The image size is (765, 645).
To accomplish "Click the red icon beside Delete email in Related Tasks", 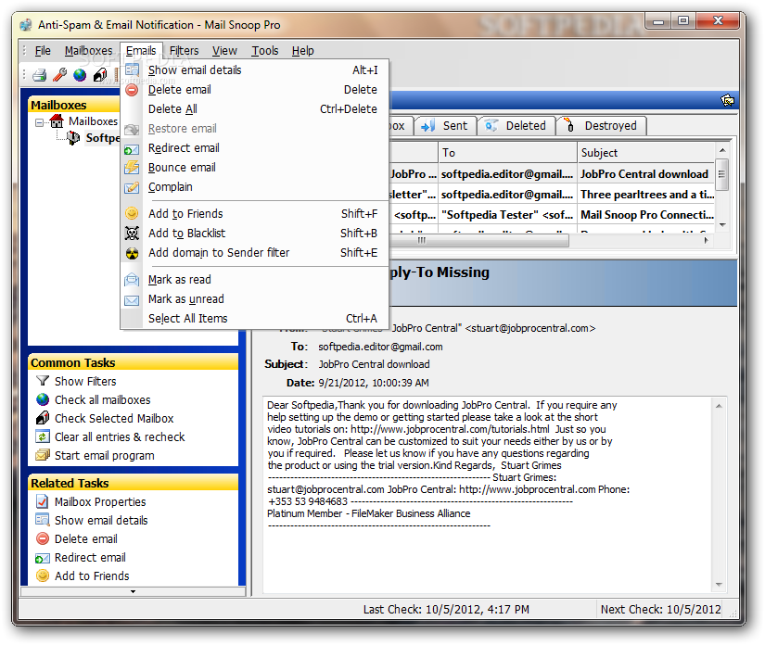I will coord(43,538).
